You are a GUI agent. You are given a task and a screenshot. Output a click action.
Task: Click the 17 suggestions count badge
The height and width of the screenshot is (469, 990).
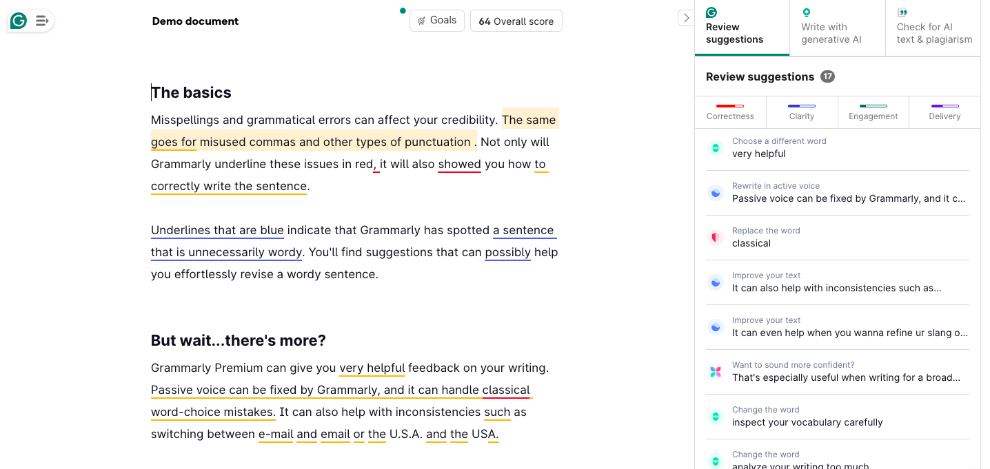click(x=827, y=76)
